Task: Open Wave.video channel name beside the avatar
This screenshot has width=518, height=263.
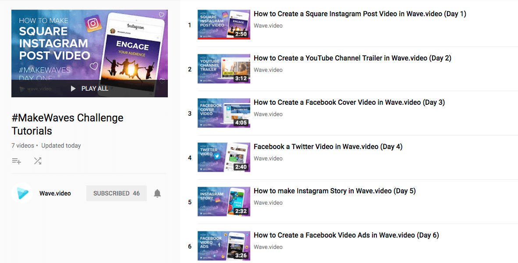Action: [x=55, y=193]
